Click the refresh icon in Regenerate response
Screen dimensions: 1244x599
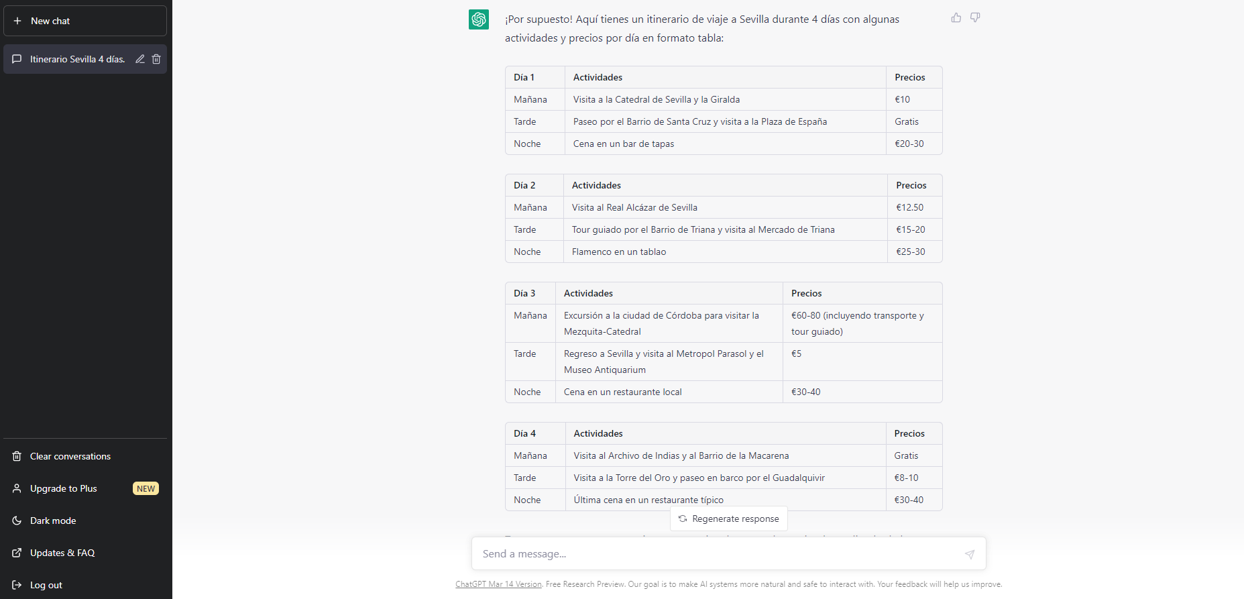pyautogui.click(x=683, y=519)
